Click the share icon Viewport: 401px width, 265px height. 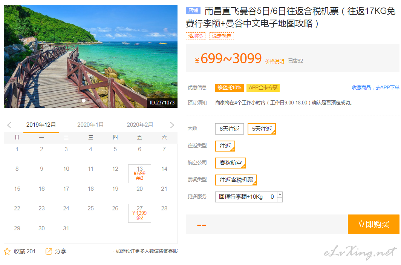coord(49,251)
